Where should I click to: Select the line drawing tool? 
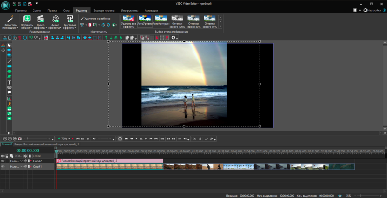click(x=9, y=61)
